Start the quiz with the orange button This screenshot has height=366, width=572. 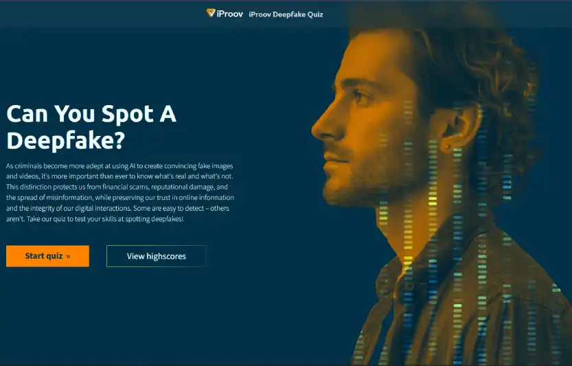click(x=47, y=256)
